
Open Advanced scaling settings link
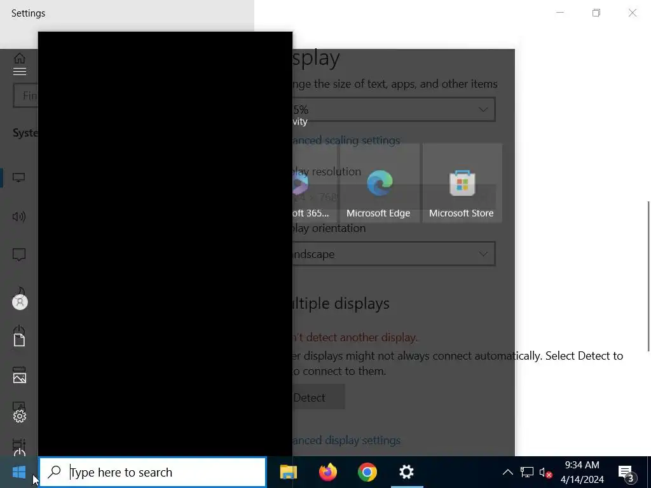(x=346, y=140)
